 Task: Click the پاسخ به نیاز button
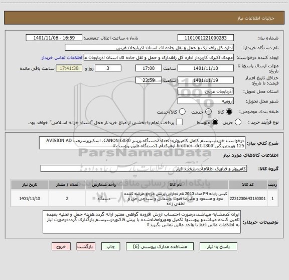[x=218, y=246]
